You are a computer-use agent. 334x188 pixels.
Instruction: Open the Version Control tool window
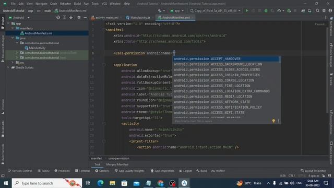pyautogui.click(x=20, y=171)
